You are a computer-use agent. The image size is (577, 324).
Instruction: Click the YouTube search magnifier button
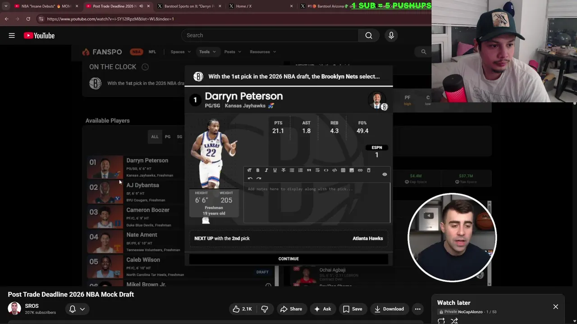click(x=369, y=36)
